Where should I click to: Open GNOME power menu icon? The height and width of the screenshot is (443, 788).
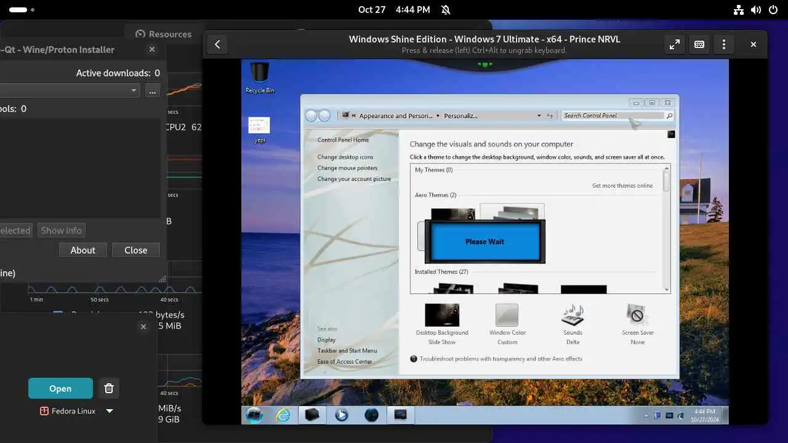(773, 10)
